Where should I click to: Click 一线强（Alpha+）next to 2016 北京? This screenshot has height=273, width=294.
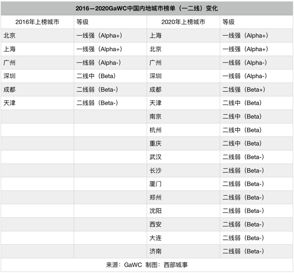pos(100,35)
